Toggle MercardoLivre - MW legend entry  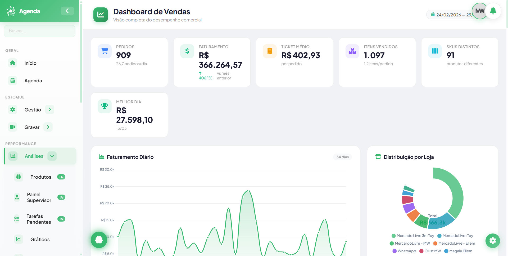point(410,243)
